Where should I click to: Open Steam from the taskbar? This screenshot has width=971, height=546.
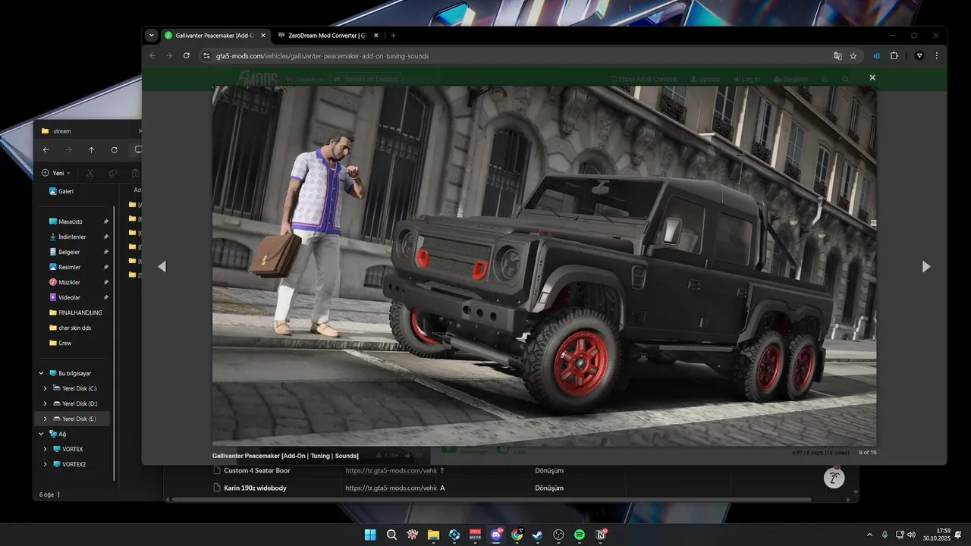pos(538,535)
